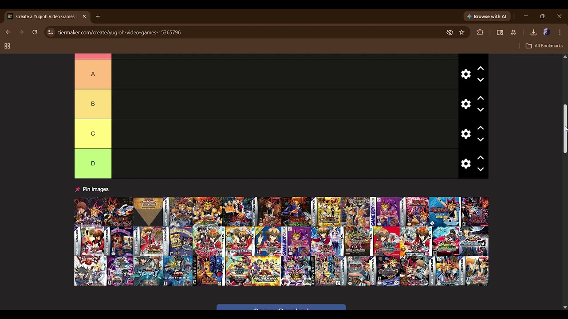The width and height of the screenshot is (568, 319).
Task: Close the Create a Yugioh Video Games tab
Action: click(84, 16)
